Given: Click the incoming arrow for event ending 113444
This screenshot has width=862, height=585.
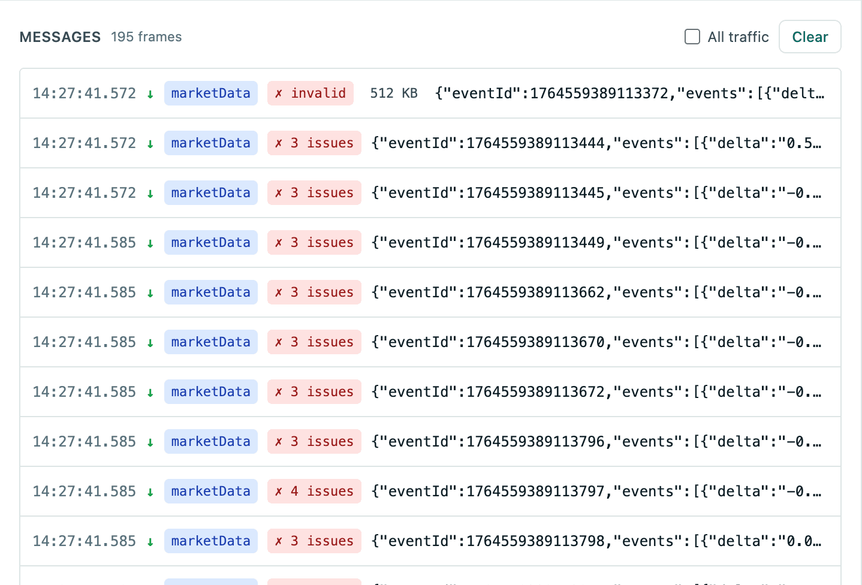Looking at the screenshot, I should [150, 143].
